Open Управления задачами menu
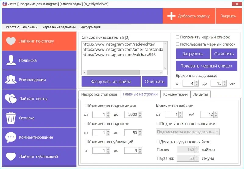The height and width of the screenshot is (169, 244). coord(59,27)
